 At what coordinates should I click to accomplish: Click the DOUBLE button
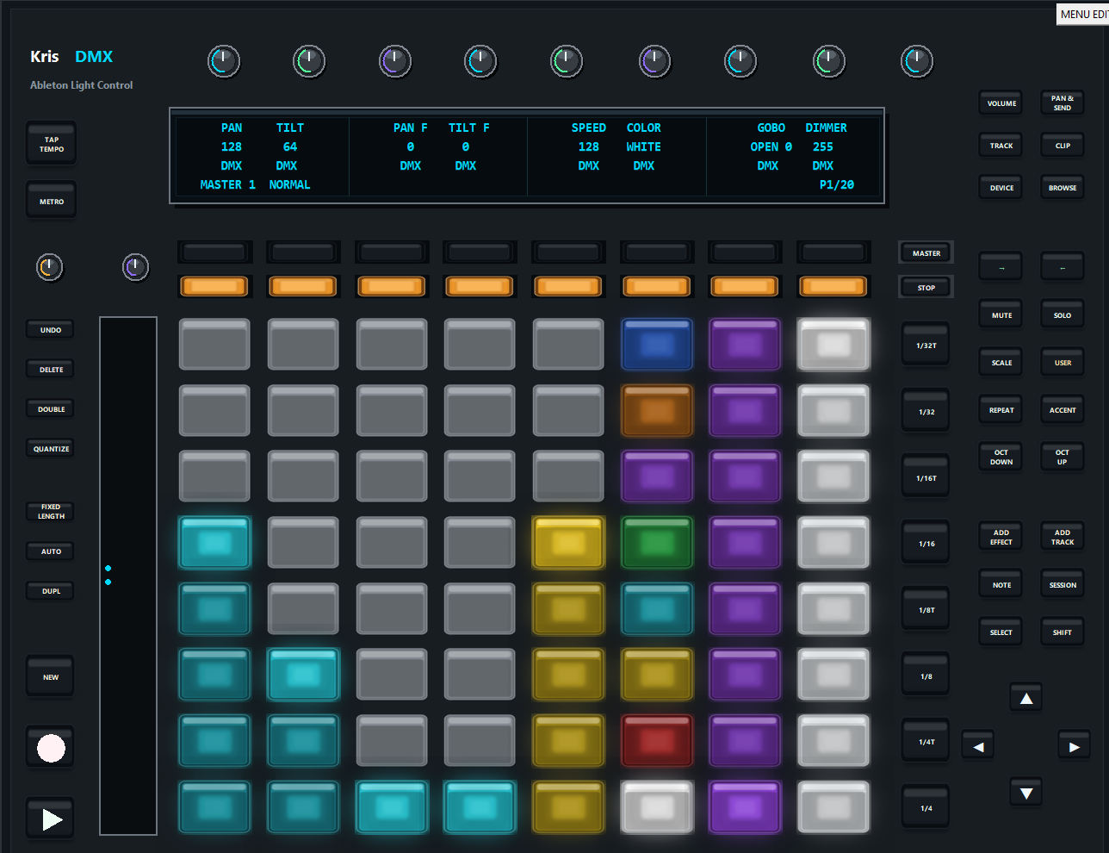(x=51, y=409)
